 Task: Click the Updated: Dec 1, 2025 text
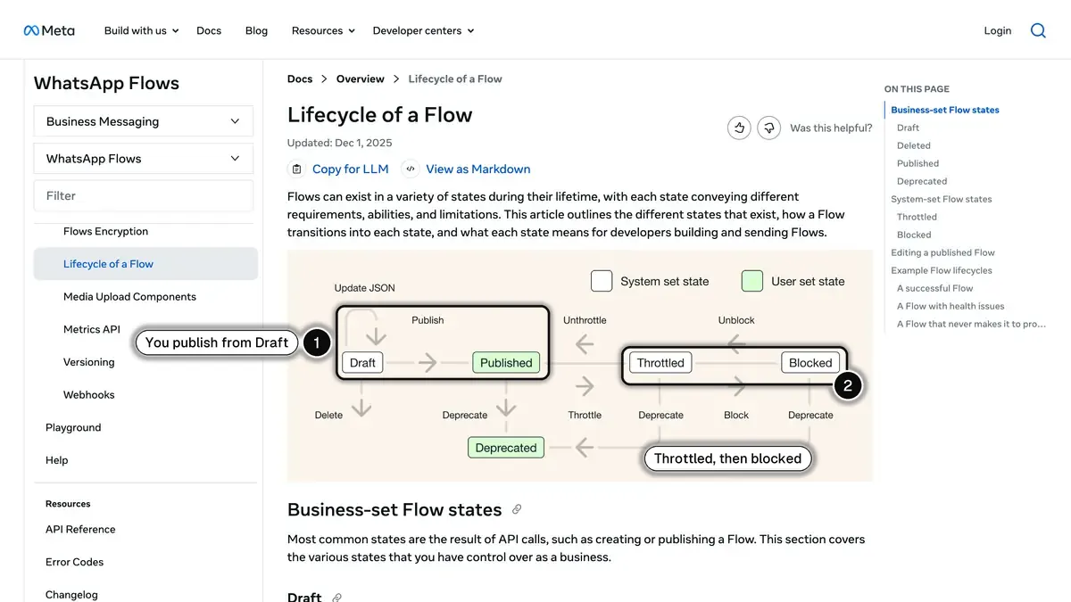(x=339, y=143)
